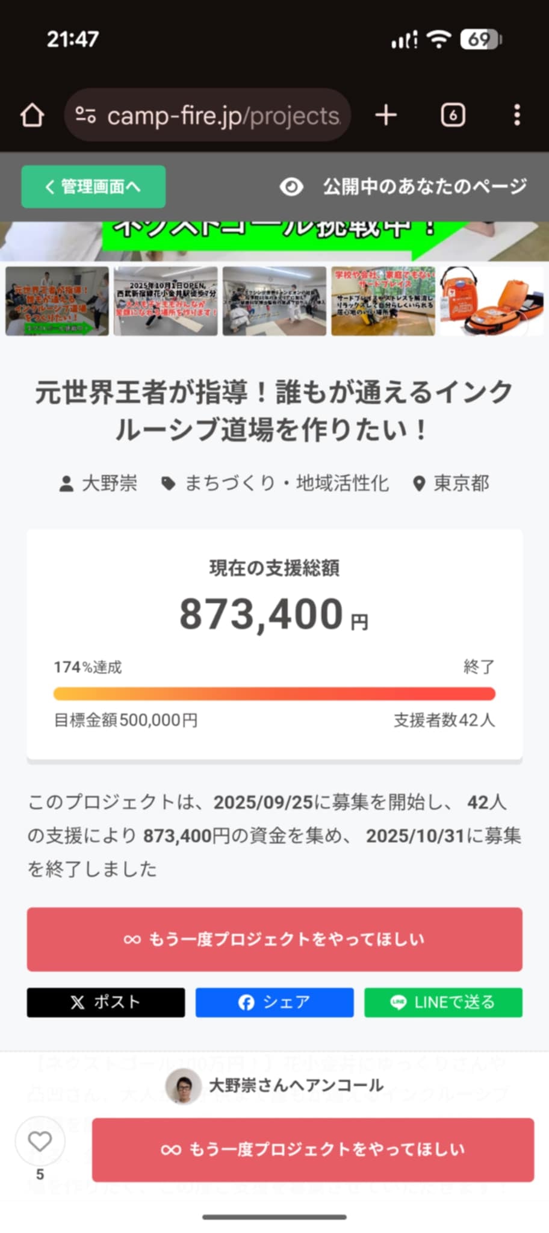Tap the camp-fire.jp address bar

click(x=223, y=115)
